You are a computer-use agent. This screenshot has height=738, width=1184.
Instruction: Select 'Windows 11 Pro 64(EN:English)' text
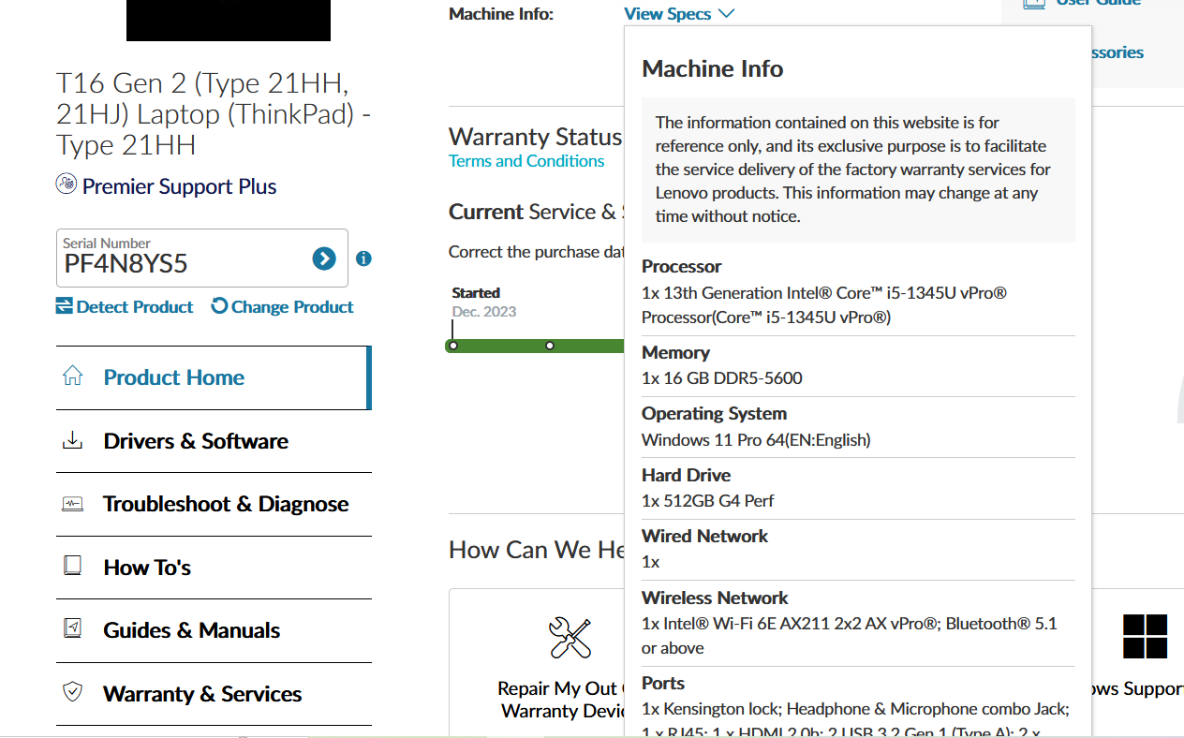pos(756,439)
